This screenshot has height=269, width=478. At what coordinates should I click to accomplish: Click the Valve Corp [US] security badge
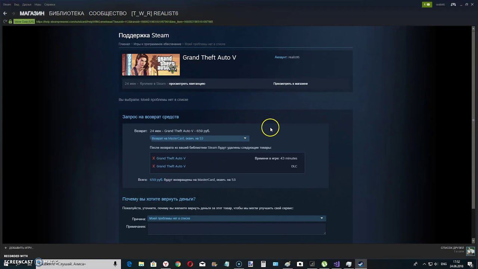pos(24,22)
